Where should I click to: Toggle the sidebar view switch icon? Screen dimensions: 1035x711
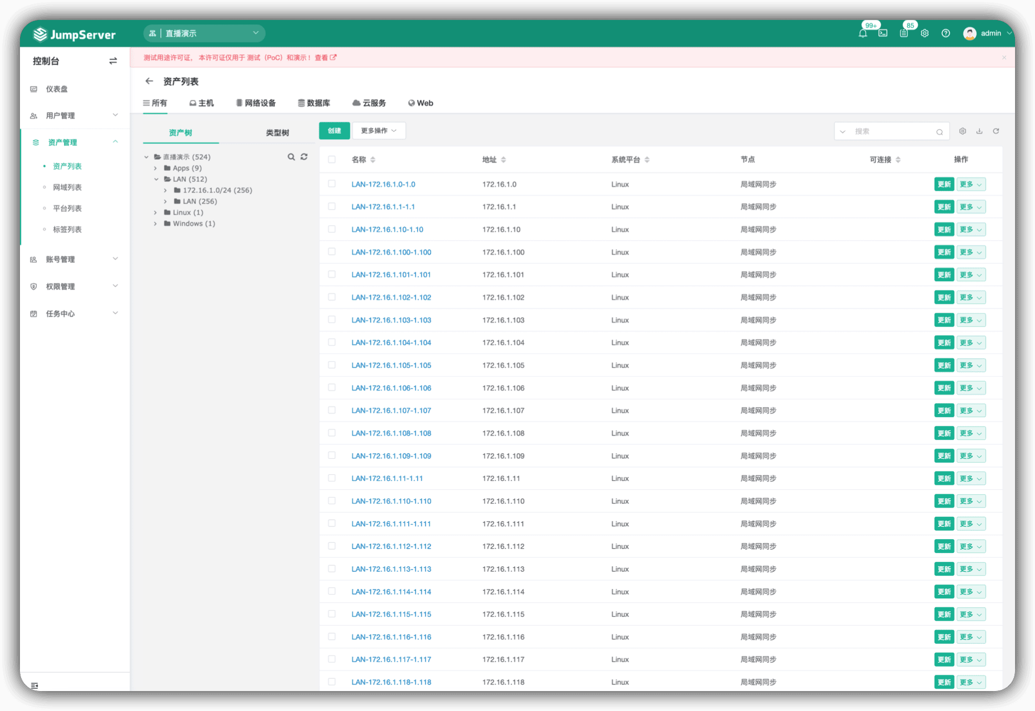tap(113, 61)
